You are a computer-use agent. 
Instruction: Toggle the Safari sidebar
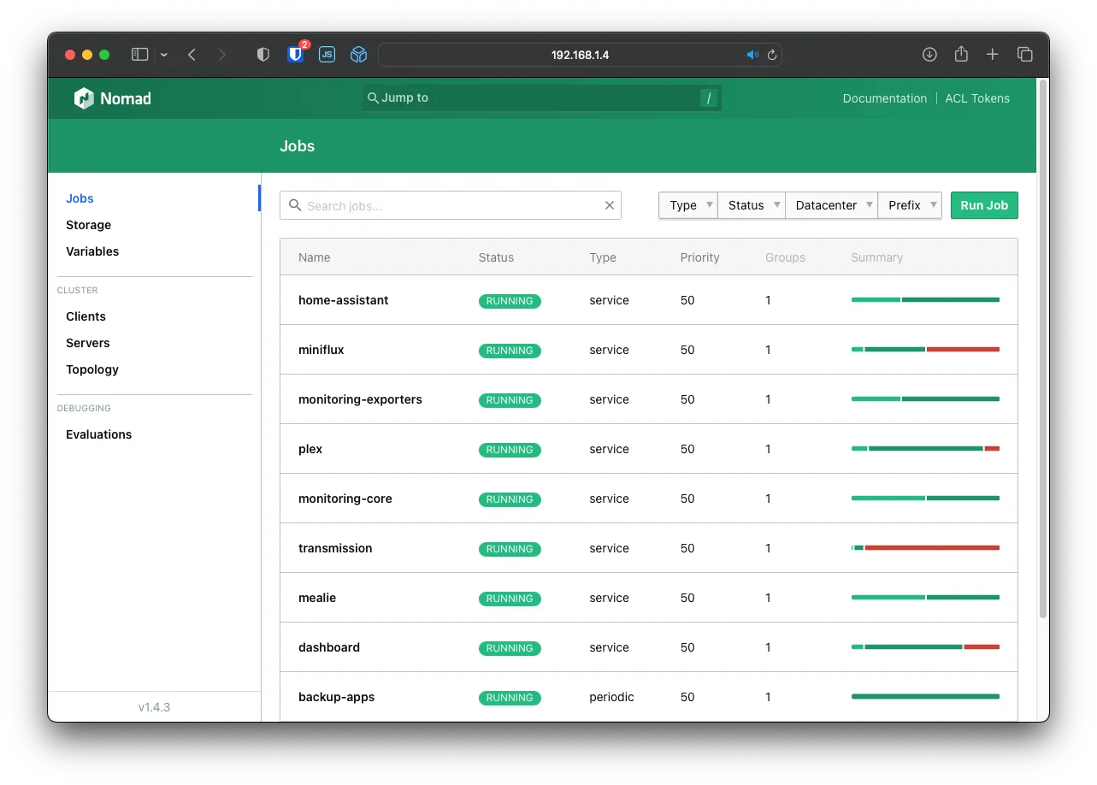click(x=140, y=55)
